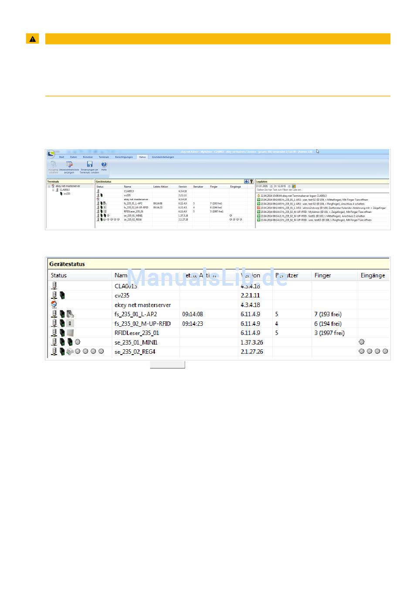Click the "7 (193 frei)" cell in the enlarged table
Screen dimensions: 414x601
click(x=328, y=314)
